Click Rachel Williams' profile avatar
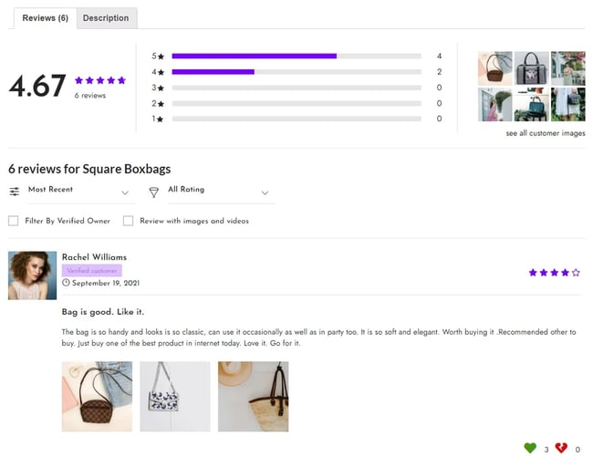This screenshot has height=467, width=593. (32, 275)
